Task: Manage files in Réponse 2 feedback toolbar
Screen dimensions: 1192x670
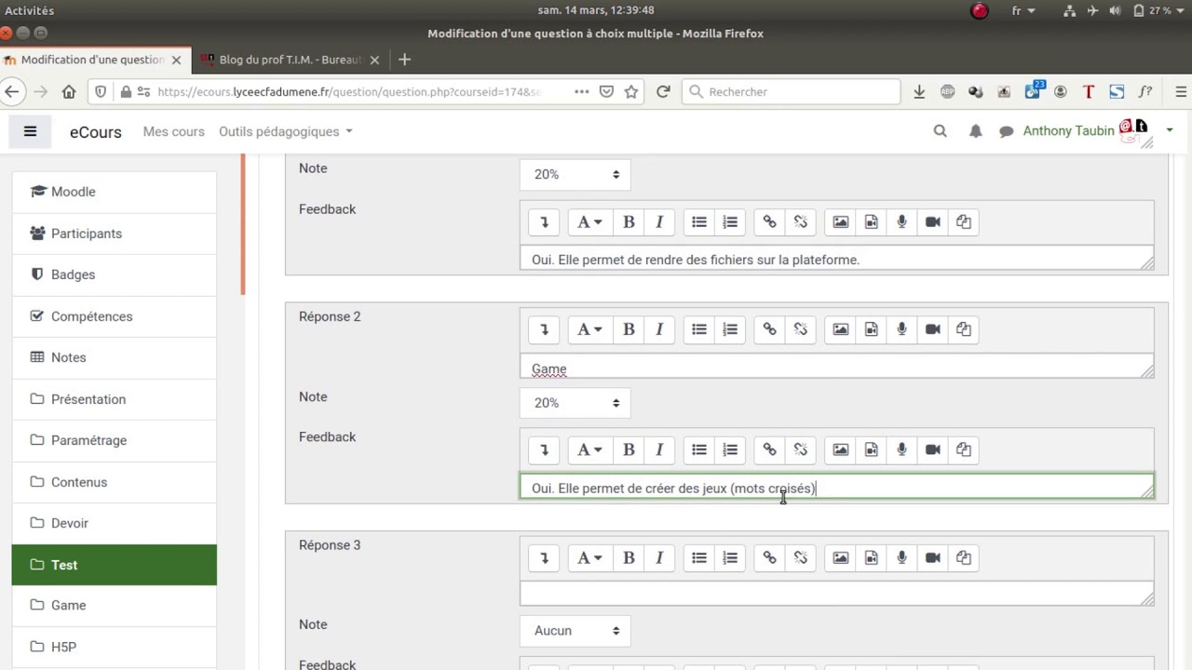Action: pyautogui.click(x=964, y=449)
